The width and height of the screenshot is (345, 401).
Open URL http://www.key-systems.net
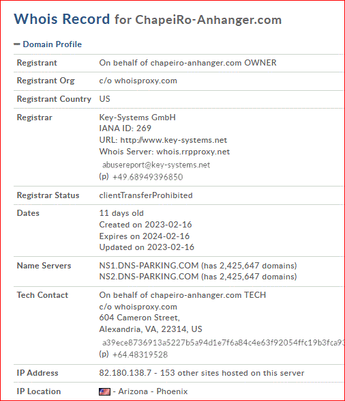(x=173, y=140)
